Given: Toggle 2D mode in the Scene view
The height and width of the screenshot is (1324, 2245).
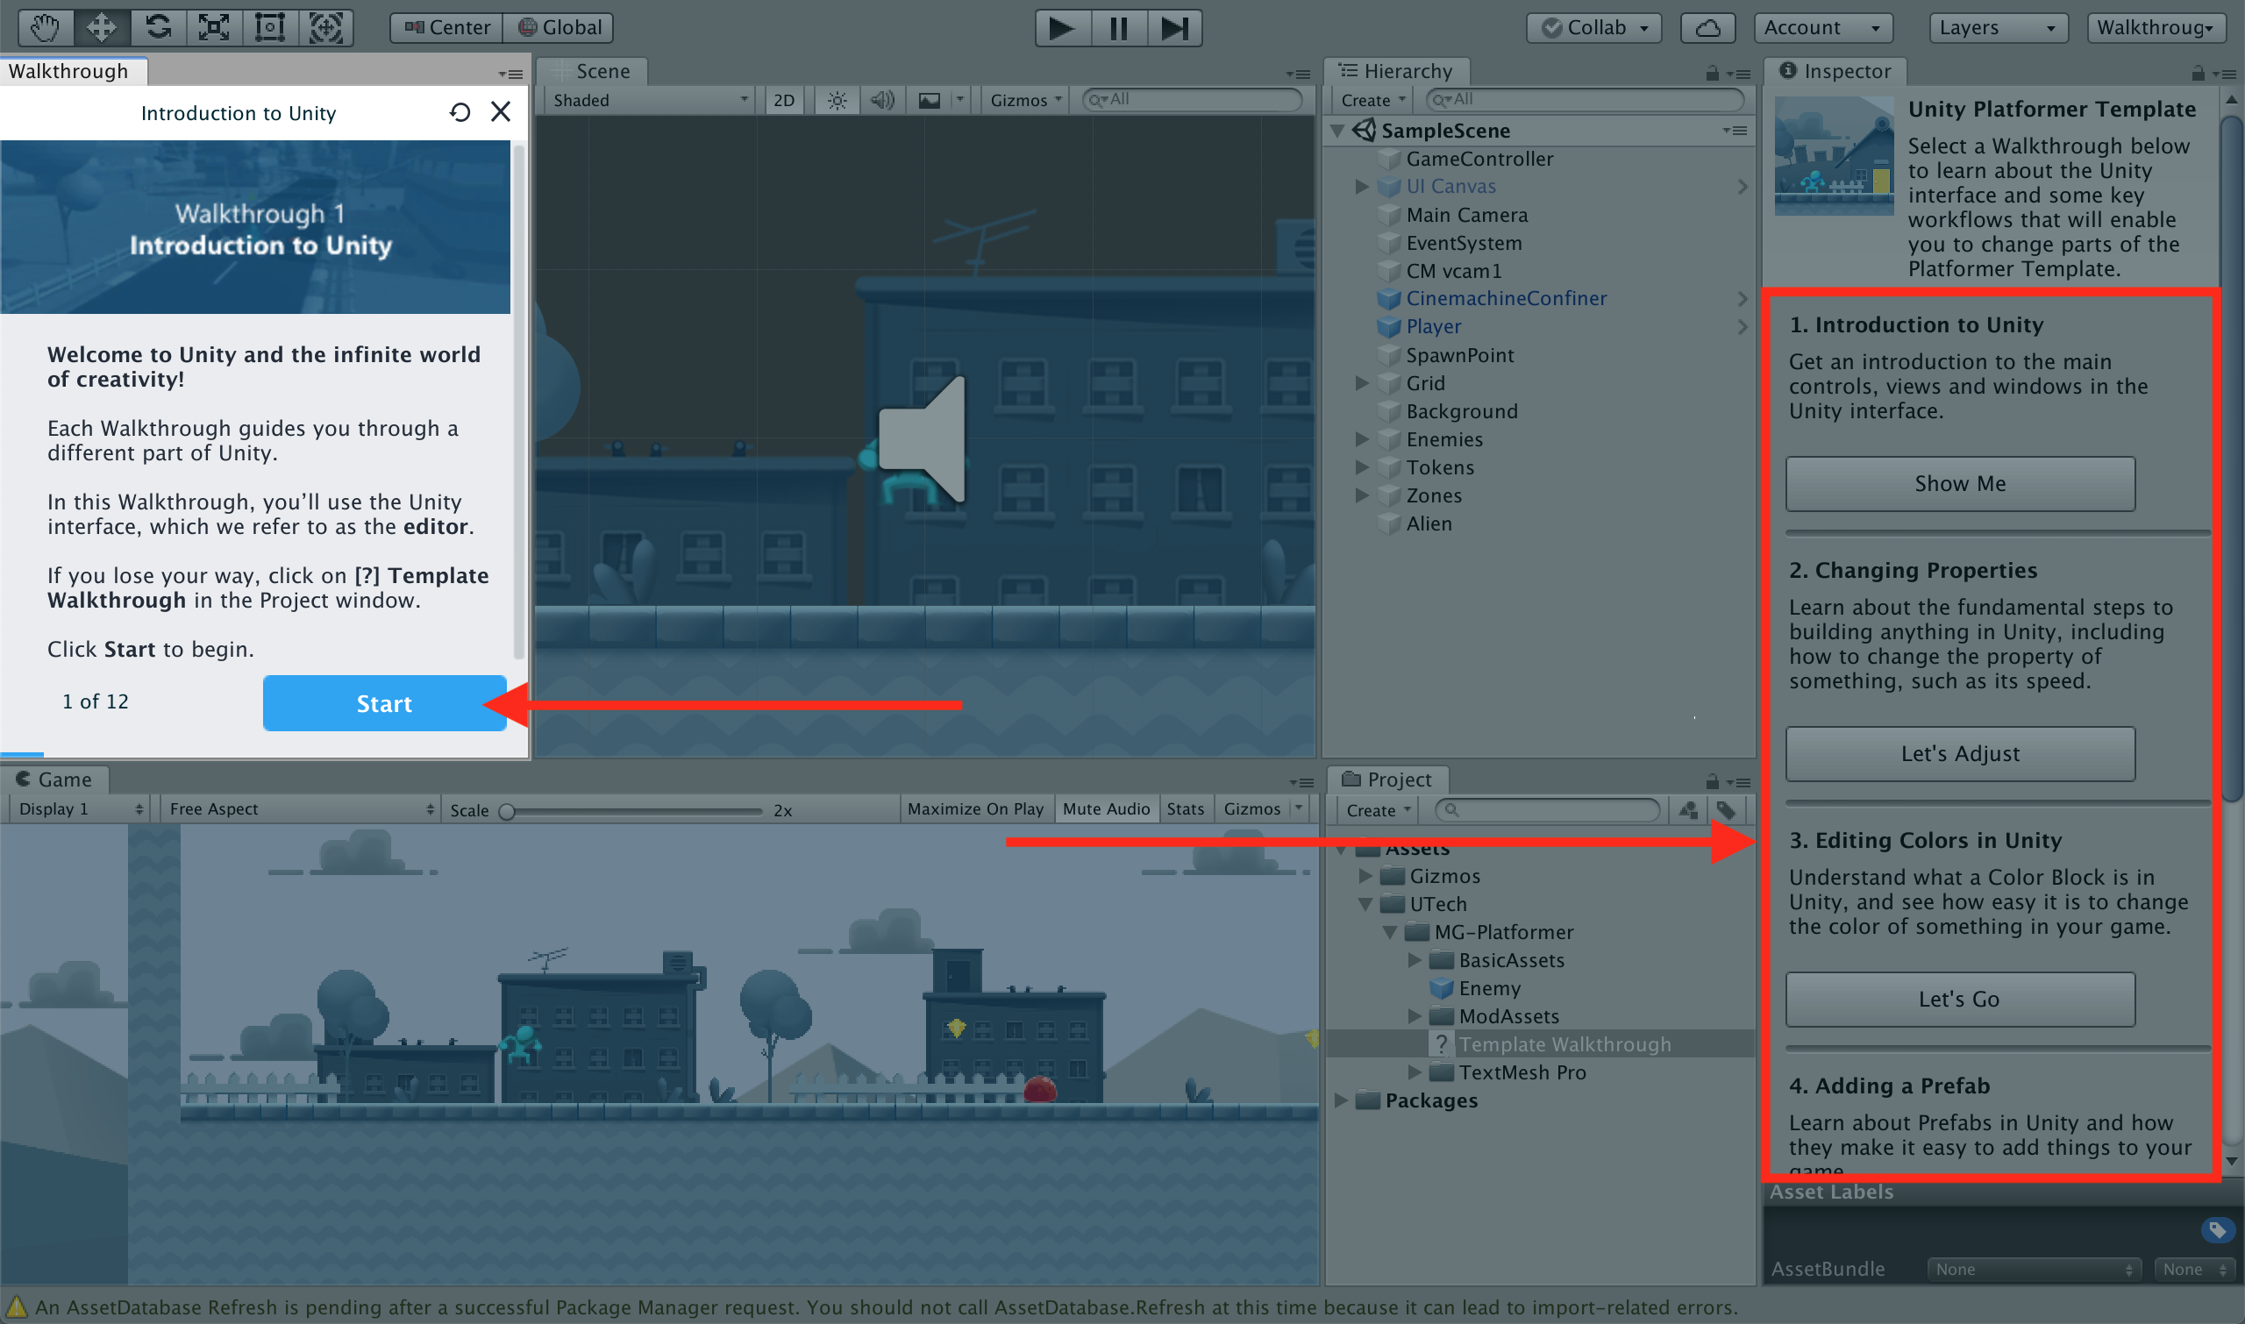Looking at the screenshot, I should coord(783,100).
